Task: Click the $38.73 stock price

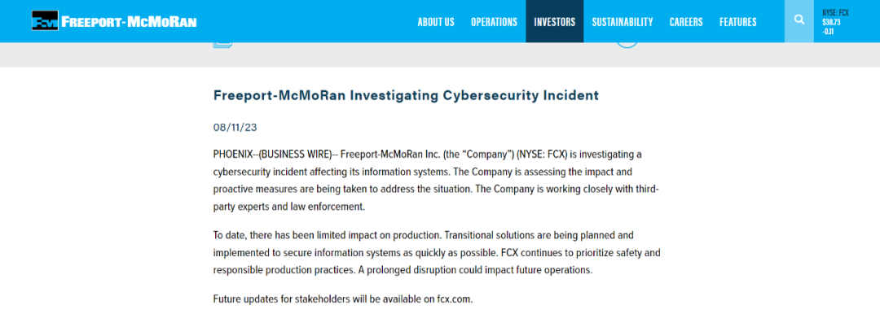Action: [831, 23]
